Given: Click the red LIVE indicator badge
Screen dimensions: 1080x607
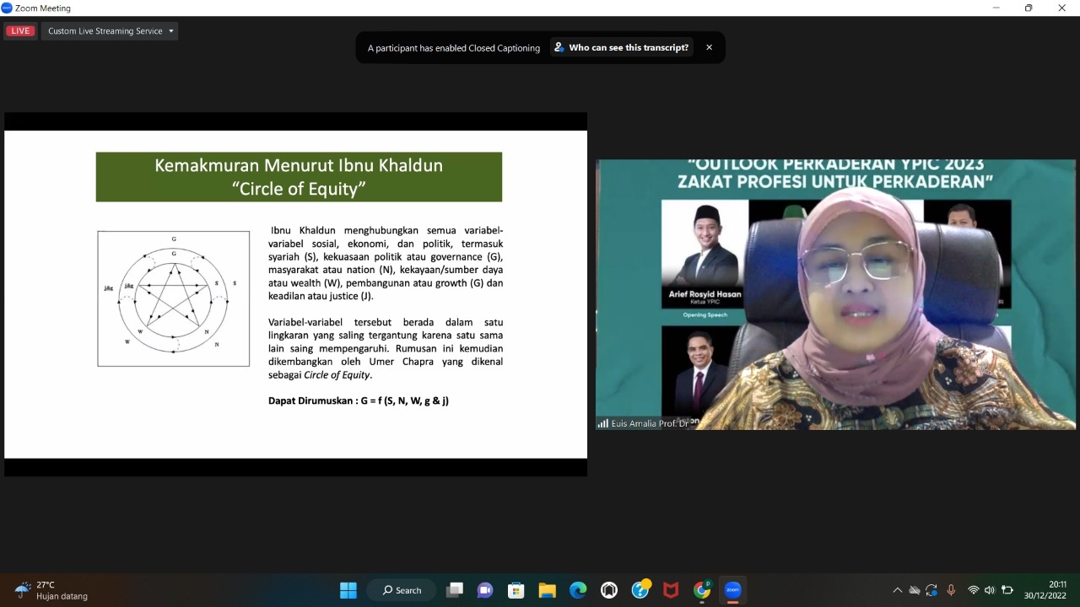Looking at the screenshot, I should click(20, 31).
